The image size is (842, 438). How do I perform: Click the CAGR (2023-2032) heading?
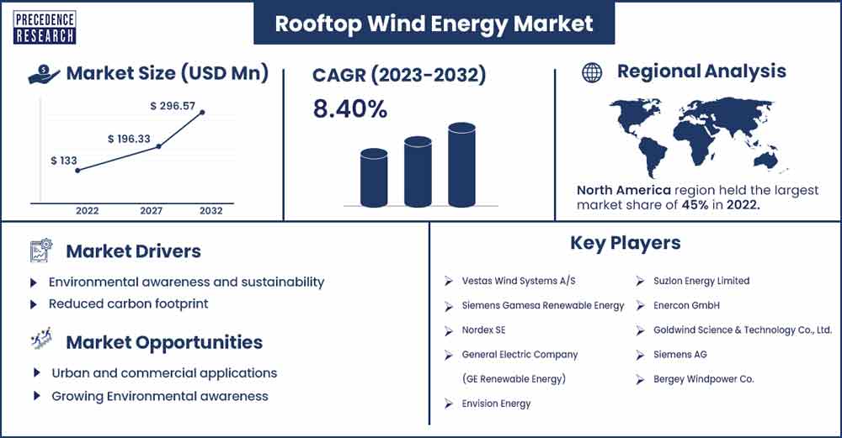399,75
